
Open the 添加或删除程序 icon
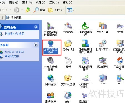click(x=85, y=61)
